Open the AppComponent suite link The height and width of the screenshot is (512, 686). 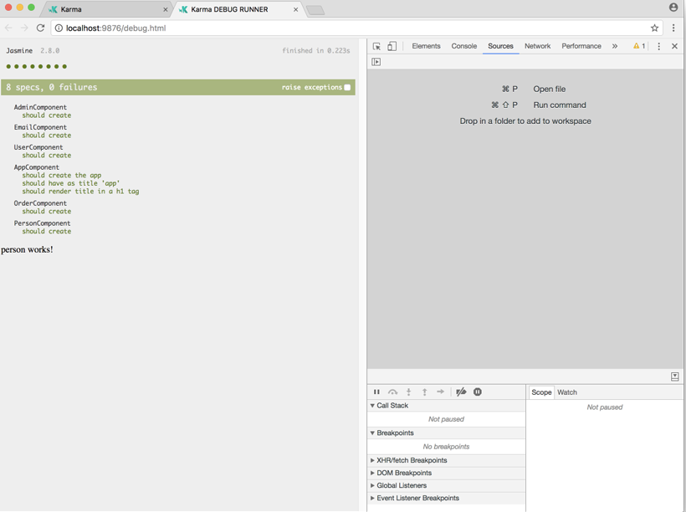tap(36, 167)
